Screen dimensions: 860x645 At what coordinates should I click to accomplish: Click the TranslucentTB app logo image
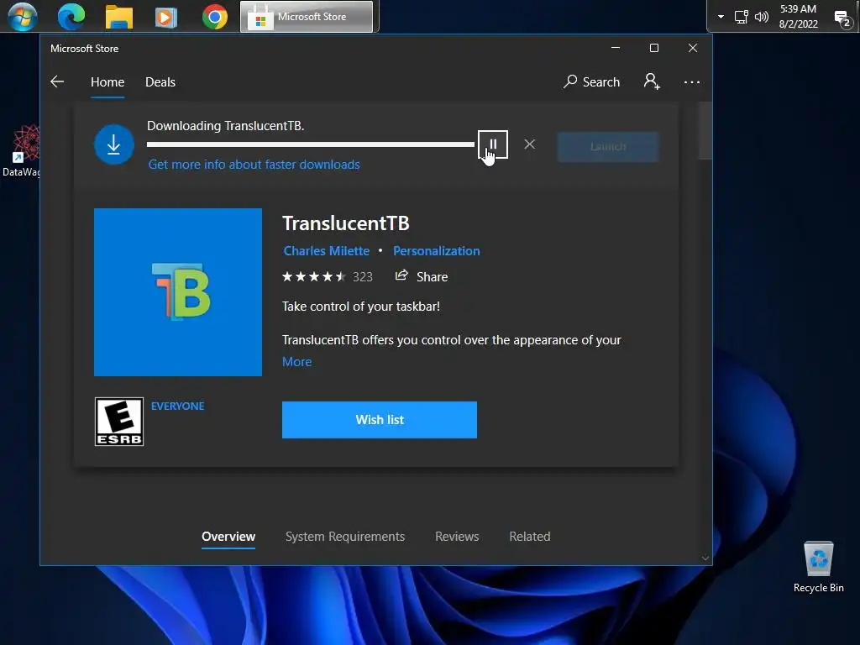(178, 291)
